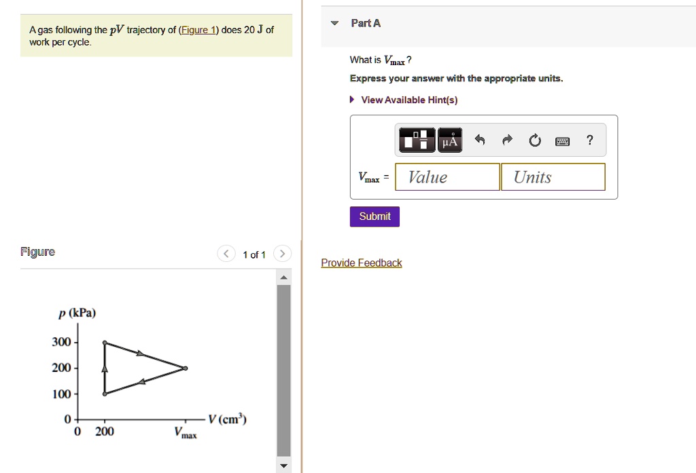The image size is (696, 473).
Task: Click the Part A section header
Action: pos(366,22)
